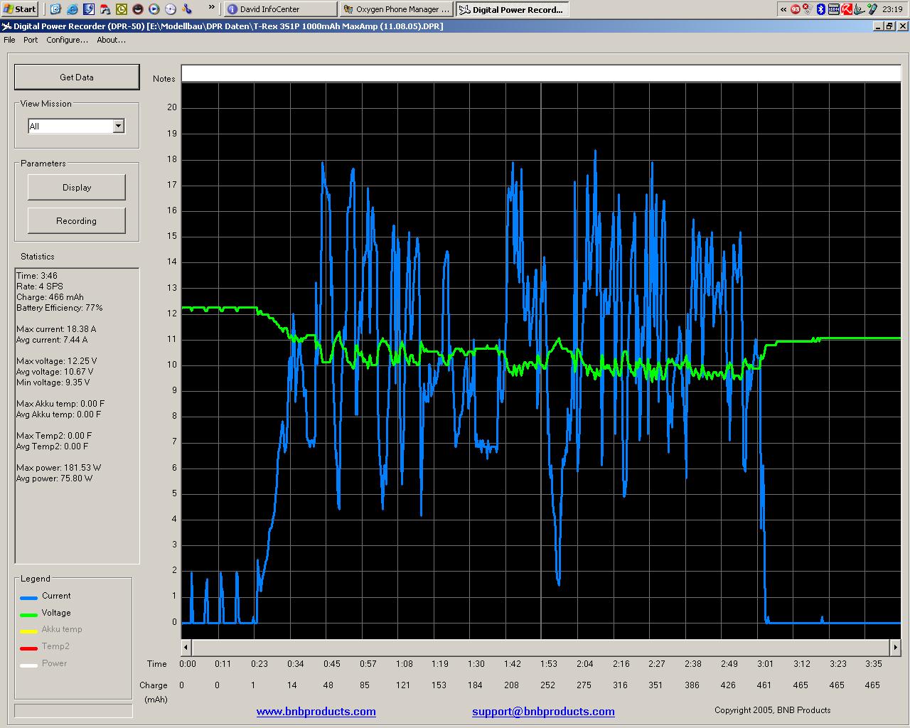Open the File menu

[9, 40]
